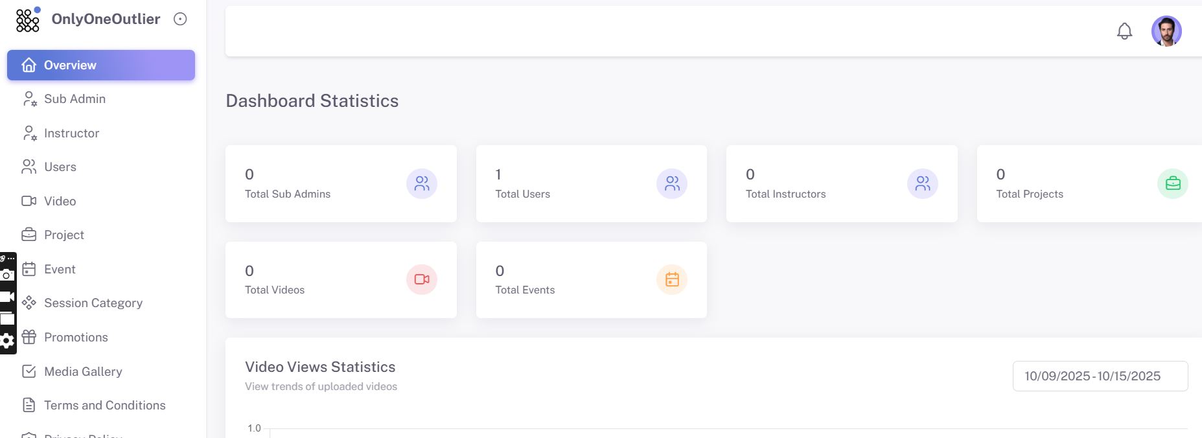Click the capture overlay settings gear
The image size is (1202, 438).
[7, 341]
